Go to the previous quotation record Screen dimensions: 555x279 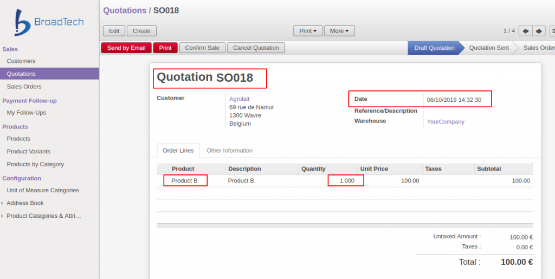pyautogui.click(x=525, y=31)
